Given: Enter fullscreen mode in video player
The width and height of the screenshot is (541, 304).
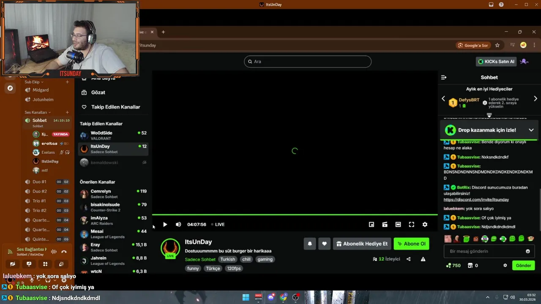Looking at the screenshot, I should (412, 225).
